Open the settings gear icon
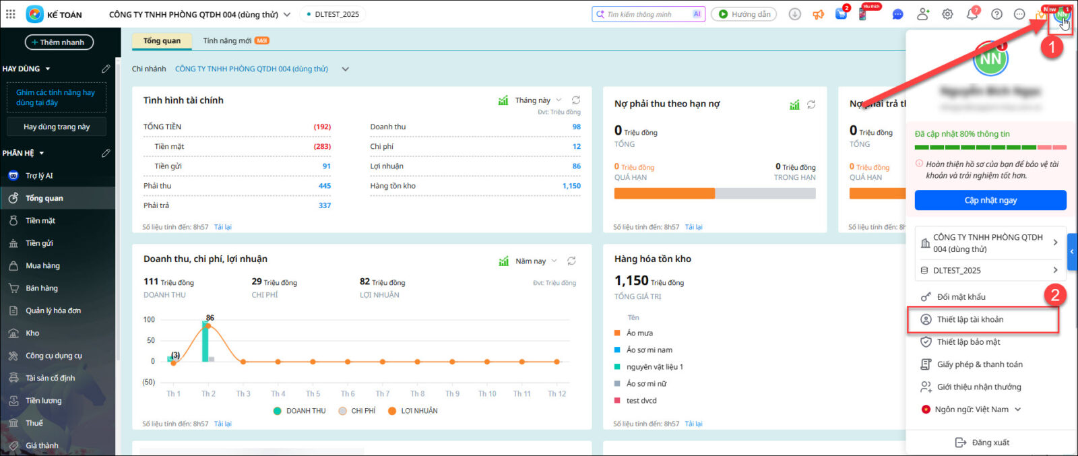1078x456 pixels. [947, 14]
